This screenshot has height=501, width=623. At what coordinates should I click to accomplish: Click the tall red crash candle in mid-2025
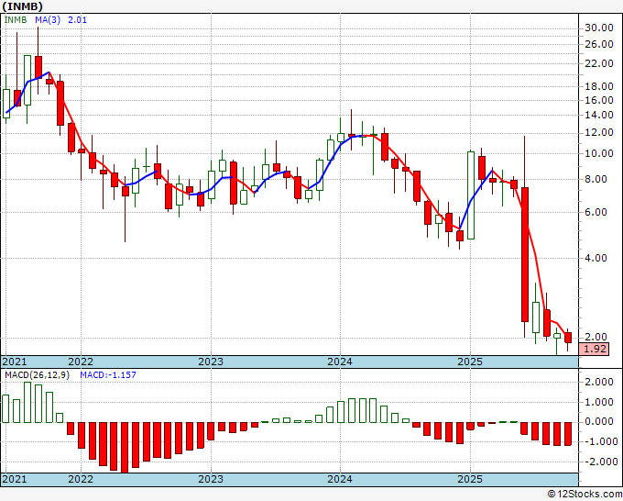[x=525, y=254]
